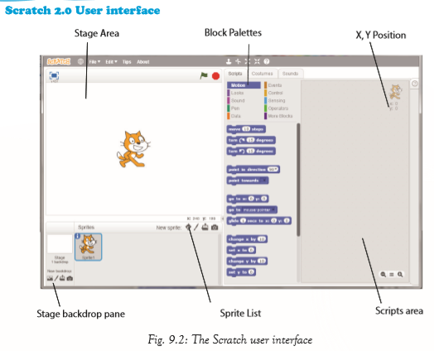Open point in direction 90 dropdown
Image resolution: width=434 pixels, height=351 pixels.
(x=273, y=169)
